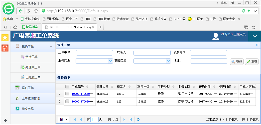Tick the checkbox for row 1

click(67, 94)
